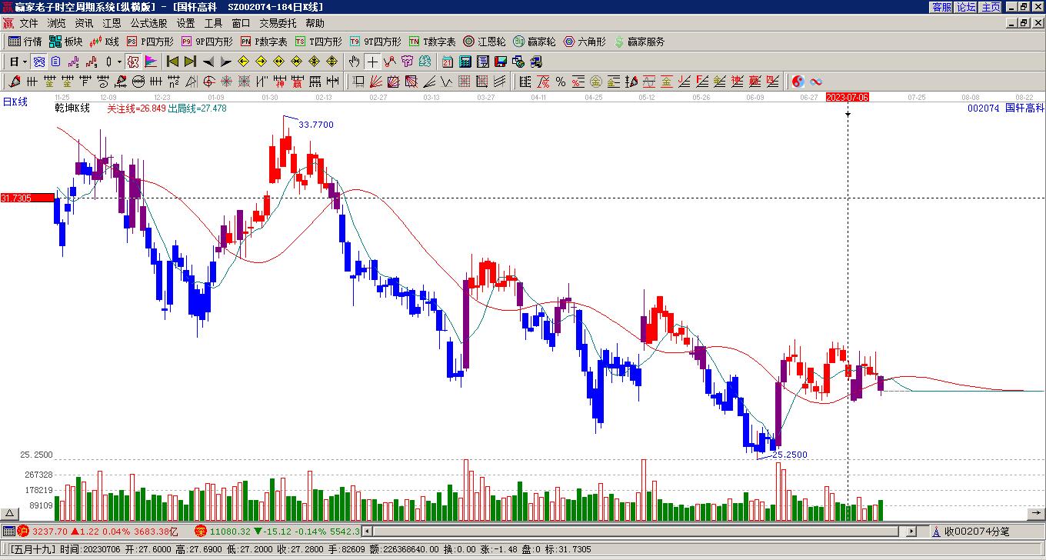This screenshot has height=560, width=1046.
Task: Click the hollow candlestick toolbar icon
Action: point(108,62)
